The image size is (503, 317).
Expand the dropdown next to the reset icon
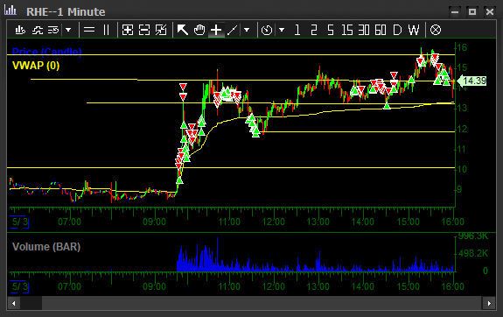[68, 30]
